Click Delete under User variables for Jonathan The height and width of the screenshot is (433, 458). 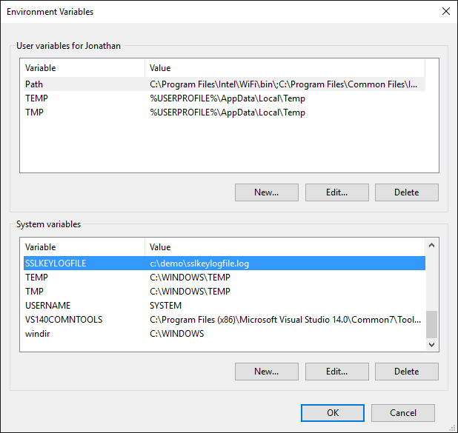coord(407,192)
